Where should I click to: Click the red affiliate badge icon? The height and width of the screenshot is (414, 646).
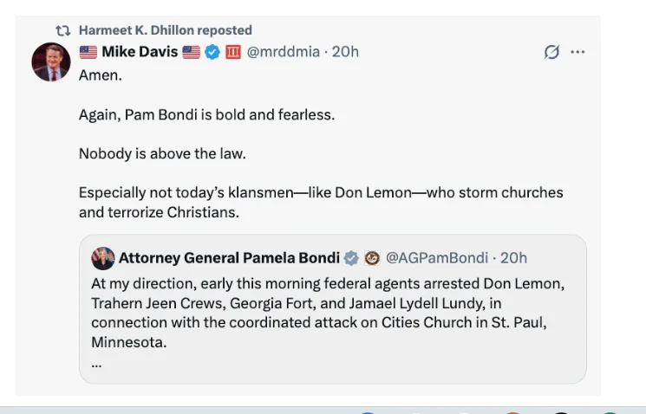tap(232, 52)
